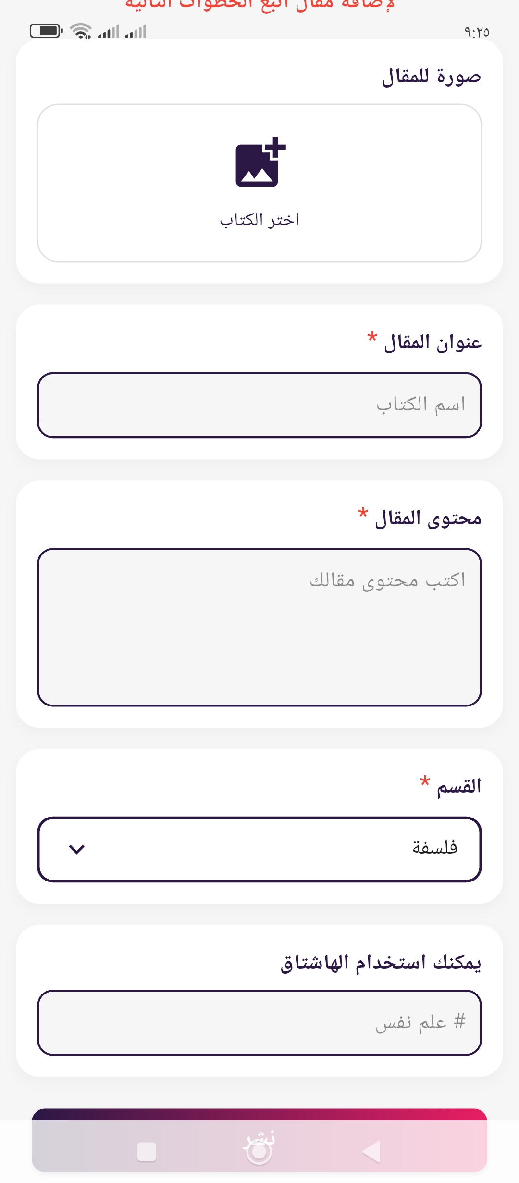This screenshot has height=1183, width=519.
Task: Tap the Wi-Fi icon in status bar
Action: (81, 31)
